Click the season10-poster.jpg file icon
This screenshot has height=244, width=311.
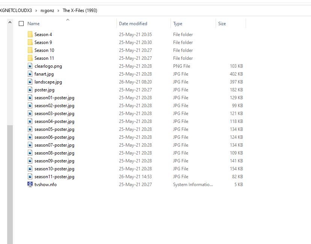pyautogui.click(x=30, y=169)
